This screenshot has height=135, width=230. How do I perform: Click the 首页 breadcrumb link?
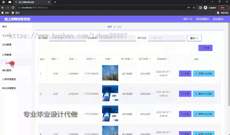[x=110, y=27]
